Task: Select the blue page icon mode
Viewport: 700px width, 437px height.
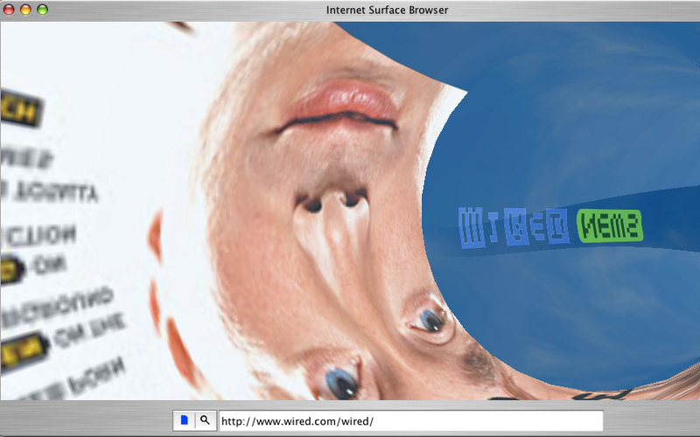Action: tap(184, 420)
